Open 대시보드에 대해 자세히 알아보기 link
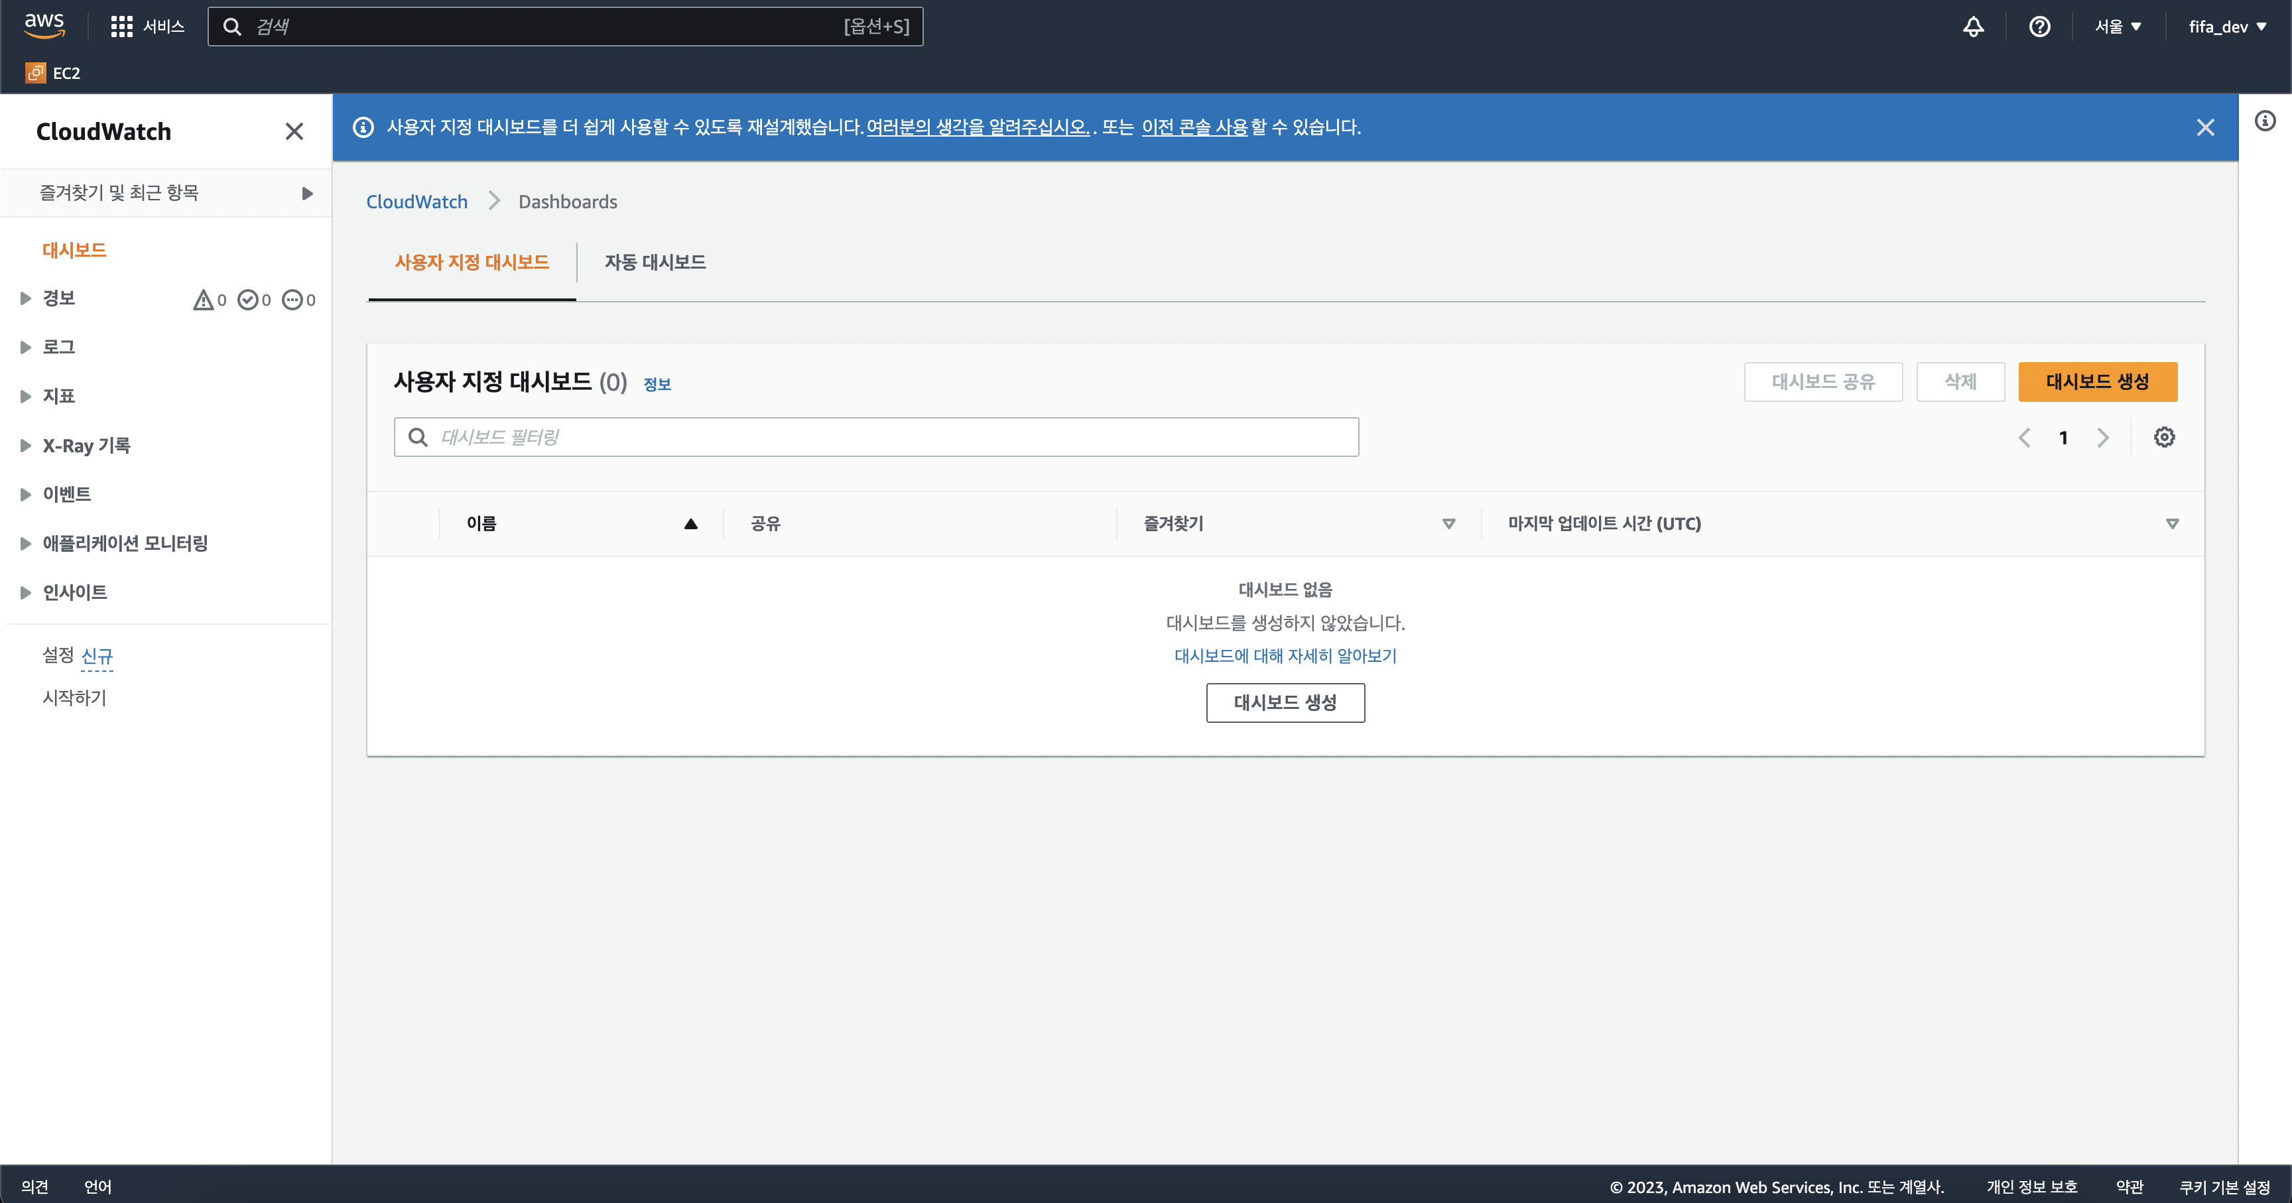 (x=1285, y=656)
